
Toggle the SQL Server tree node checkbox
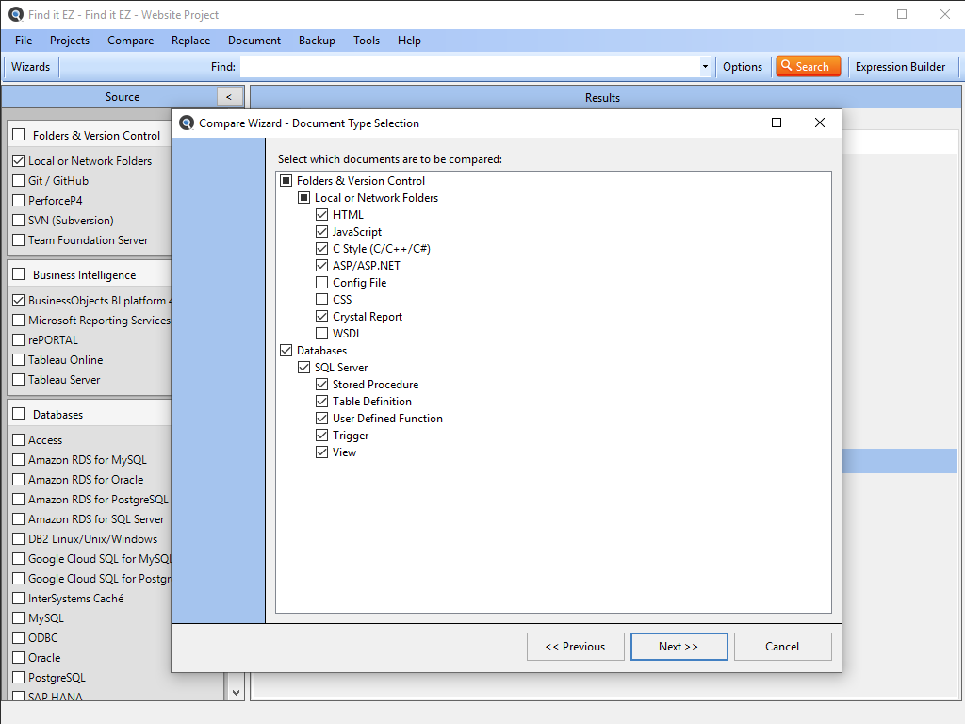click(304, 368)
